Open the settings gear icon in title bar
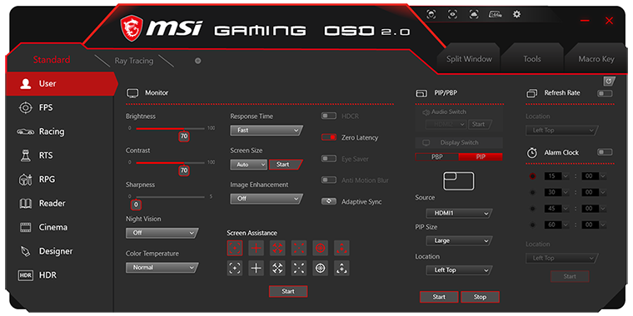 click(x=516, y=14)
